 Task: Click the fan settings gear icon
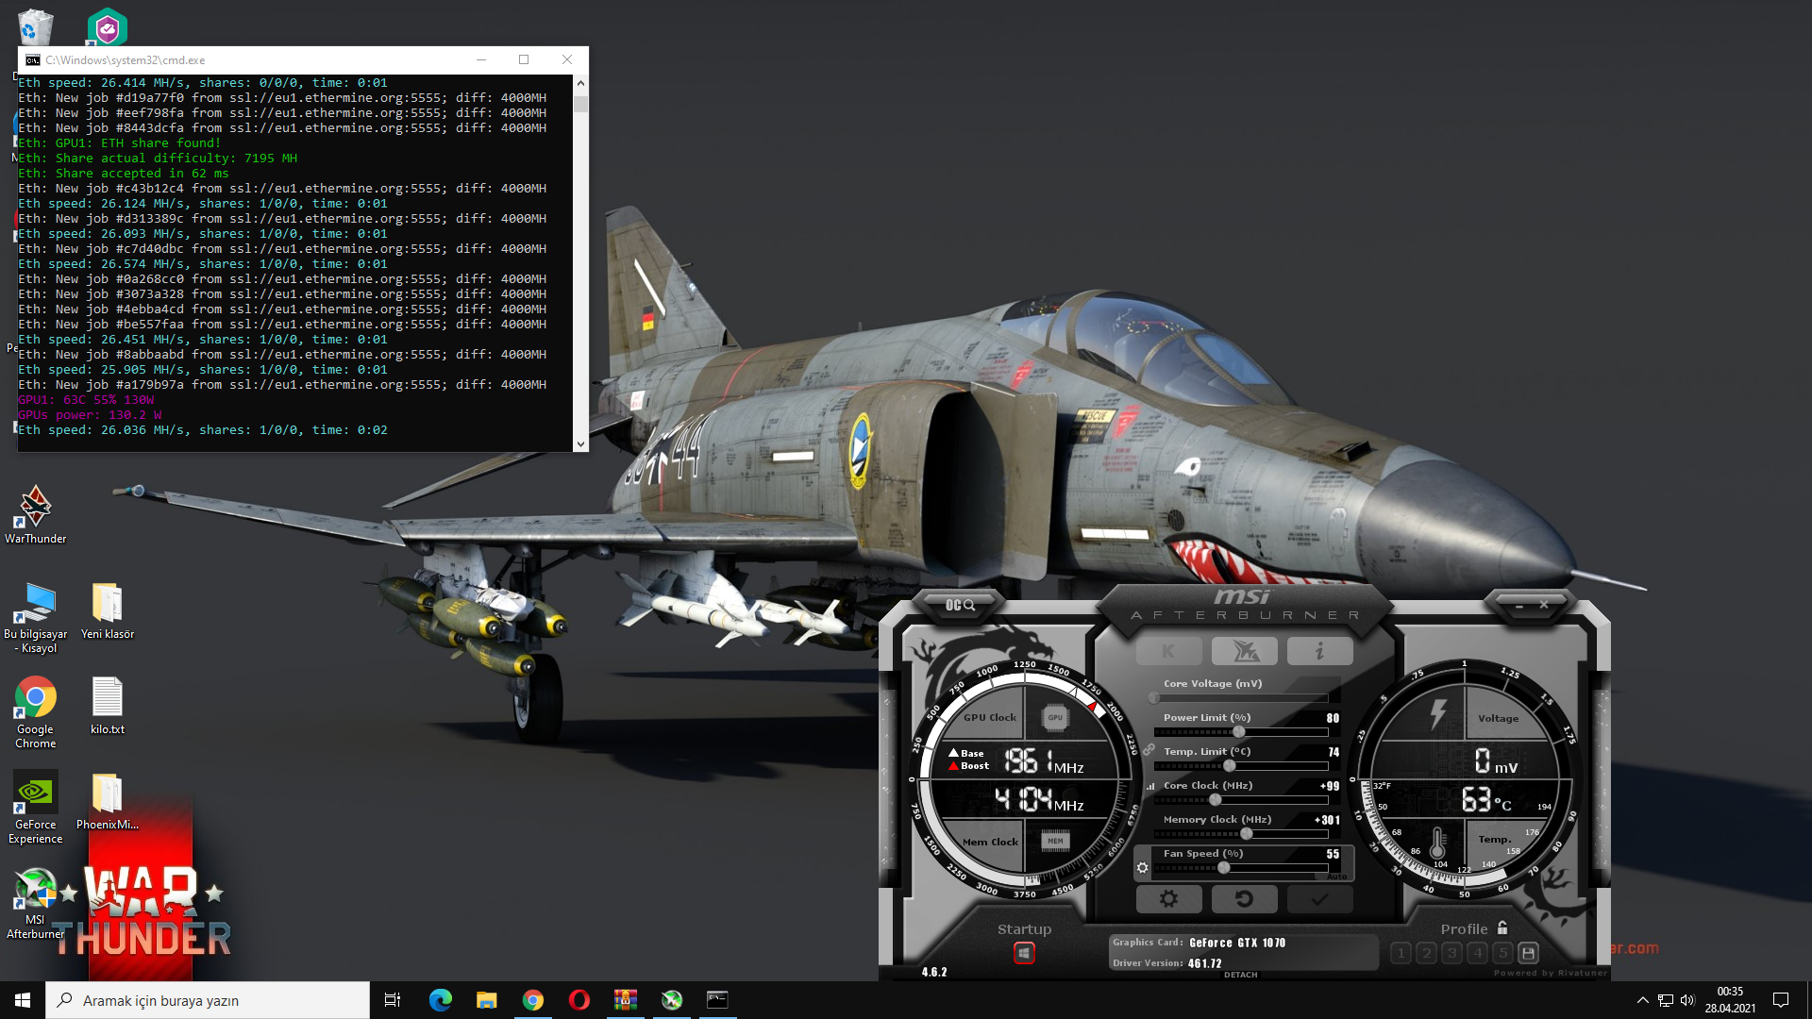point(1142,867)
